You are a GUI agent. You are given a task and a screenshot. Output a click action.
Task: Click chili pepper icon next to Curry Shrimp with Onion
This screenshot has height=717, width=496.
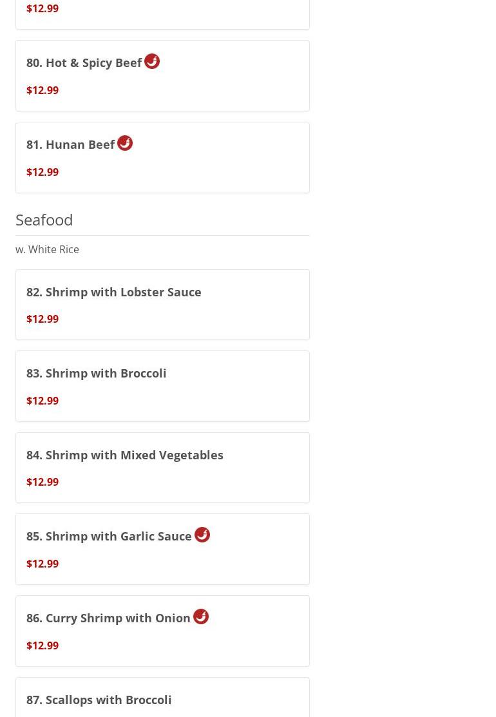pyautogui.click(x=201, y=617)
